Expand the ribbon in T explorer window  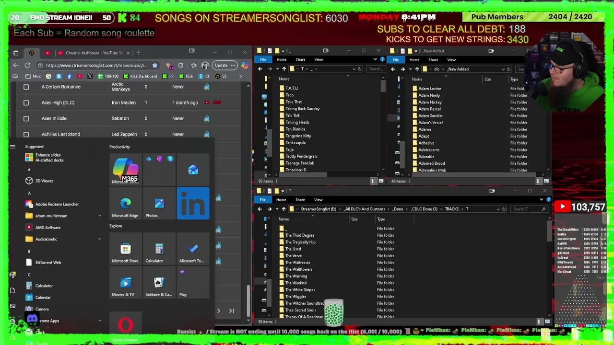(x=375, y=59)
